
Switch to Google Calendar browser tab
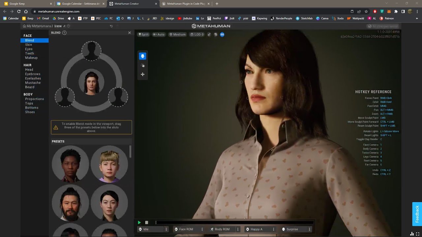click(81, 4)
